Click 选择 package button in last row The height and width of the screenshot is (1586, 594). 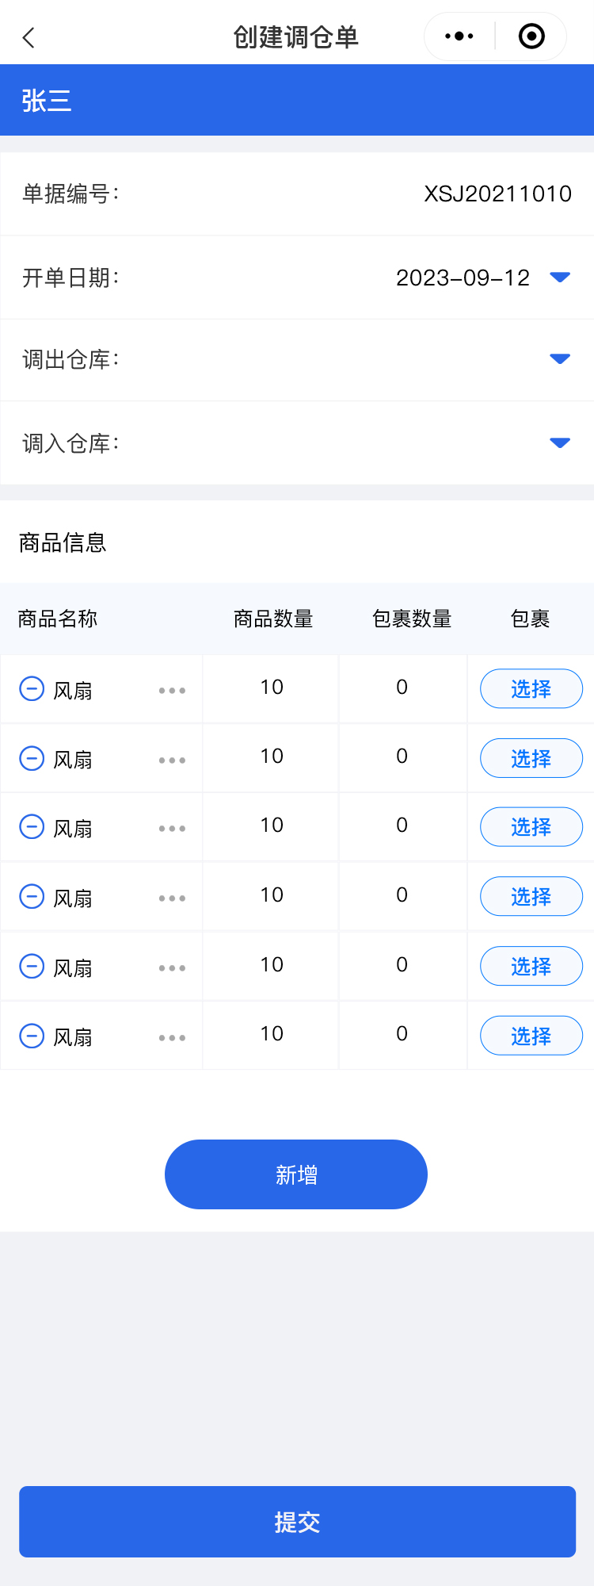point(531,1036)
